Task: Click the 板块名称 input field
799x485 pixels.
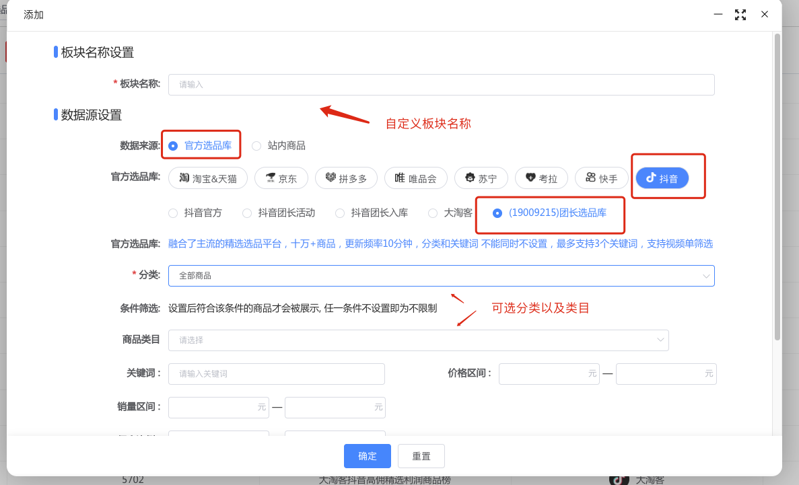Action: [442, 85]
